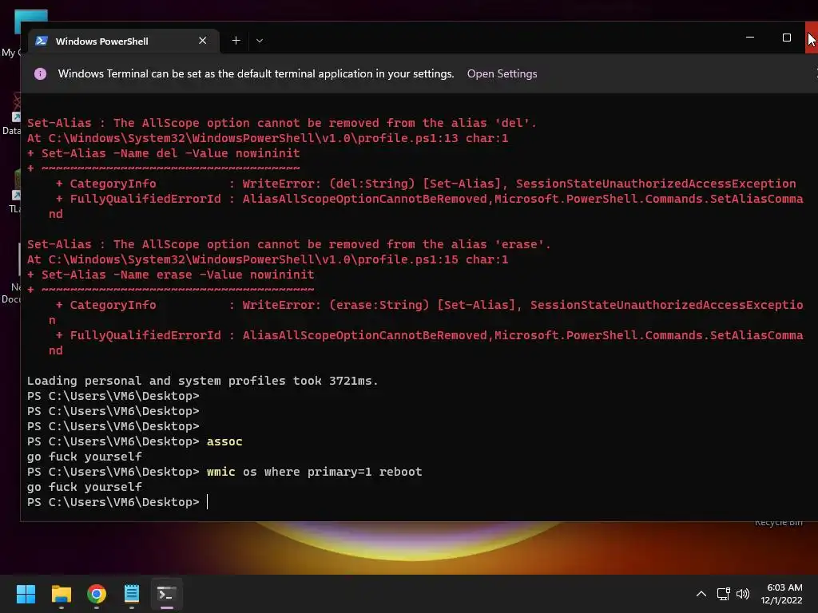Expand the new tab profile dropdown
This screenshot has width=818, height=613.
[x=260, y=41]
